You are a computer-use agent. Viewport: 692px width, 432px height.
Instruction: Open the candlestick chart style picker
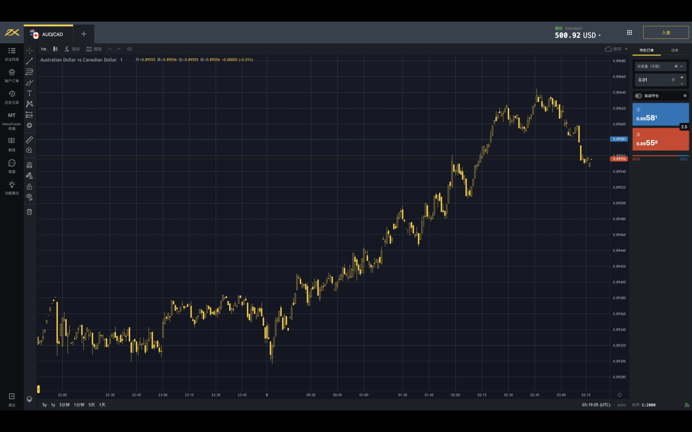(55, 49)
